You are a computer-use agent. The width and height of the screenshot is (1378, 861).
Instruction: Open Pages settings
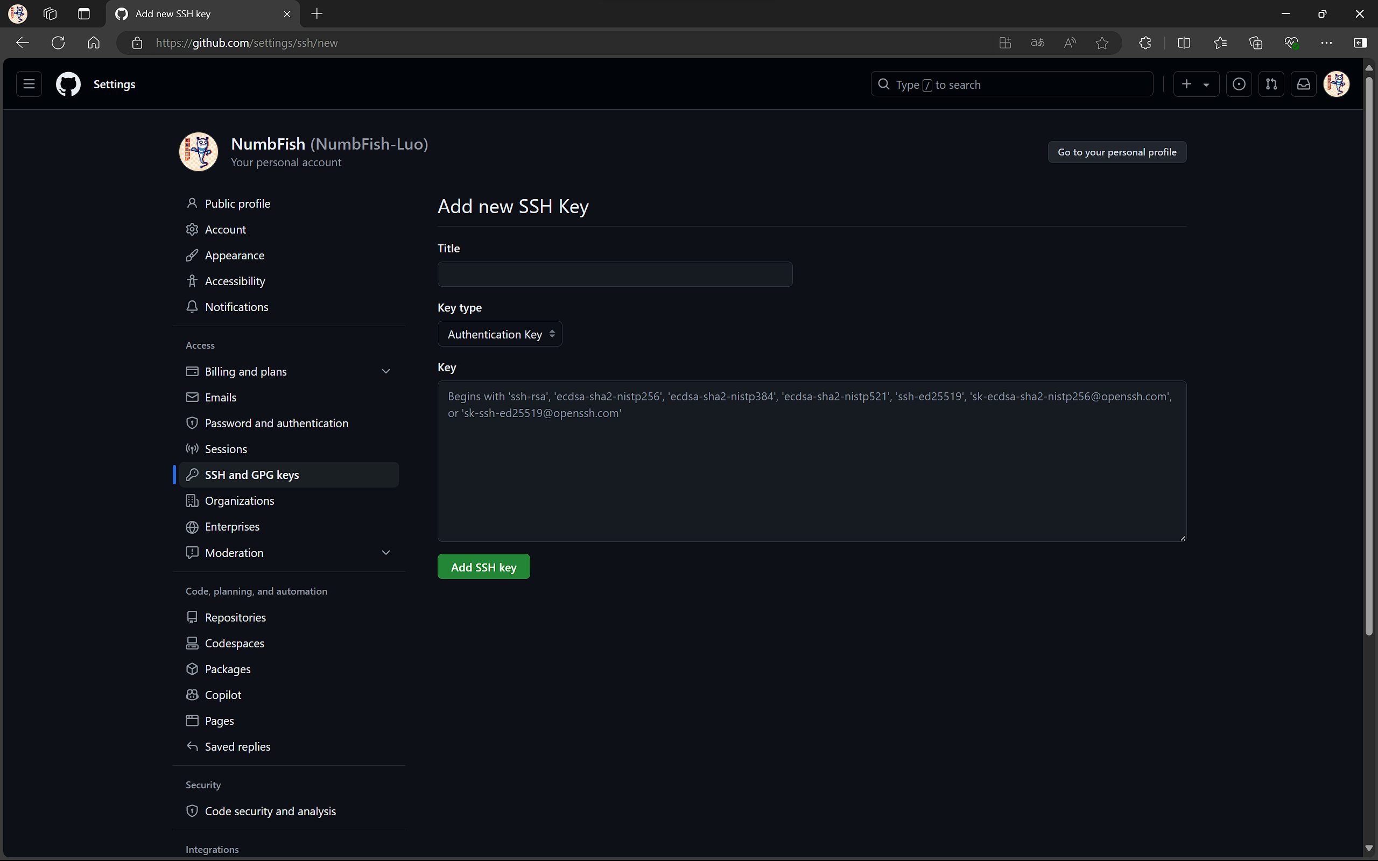[289, 721]
